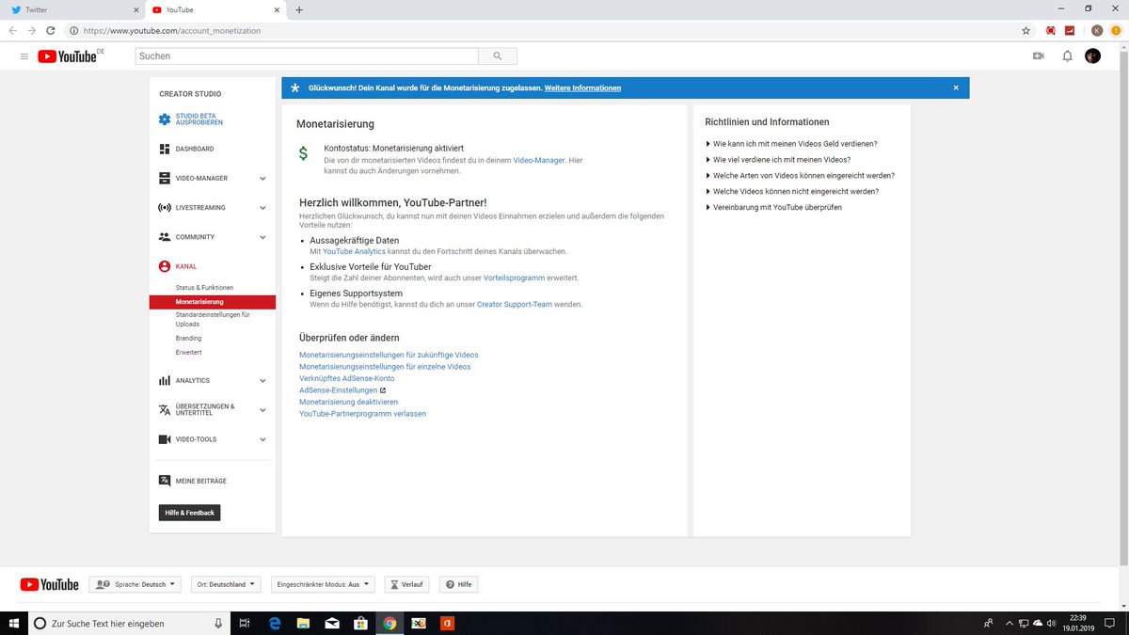Image resolution: width=1129 pixels, height=635 pixels.
Task: Open the YouTube account avatar menu
Action: (1092, 56)
